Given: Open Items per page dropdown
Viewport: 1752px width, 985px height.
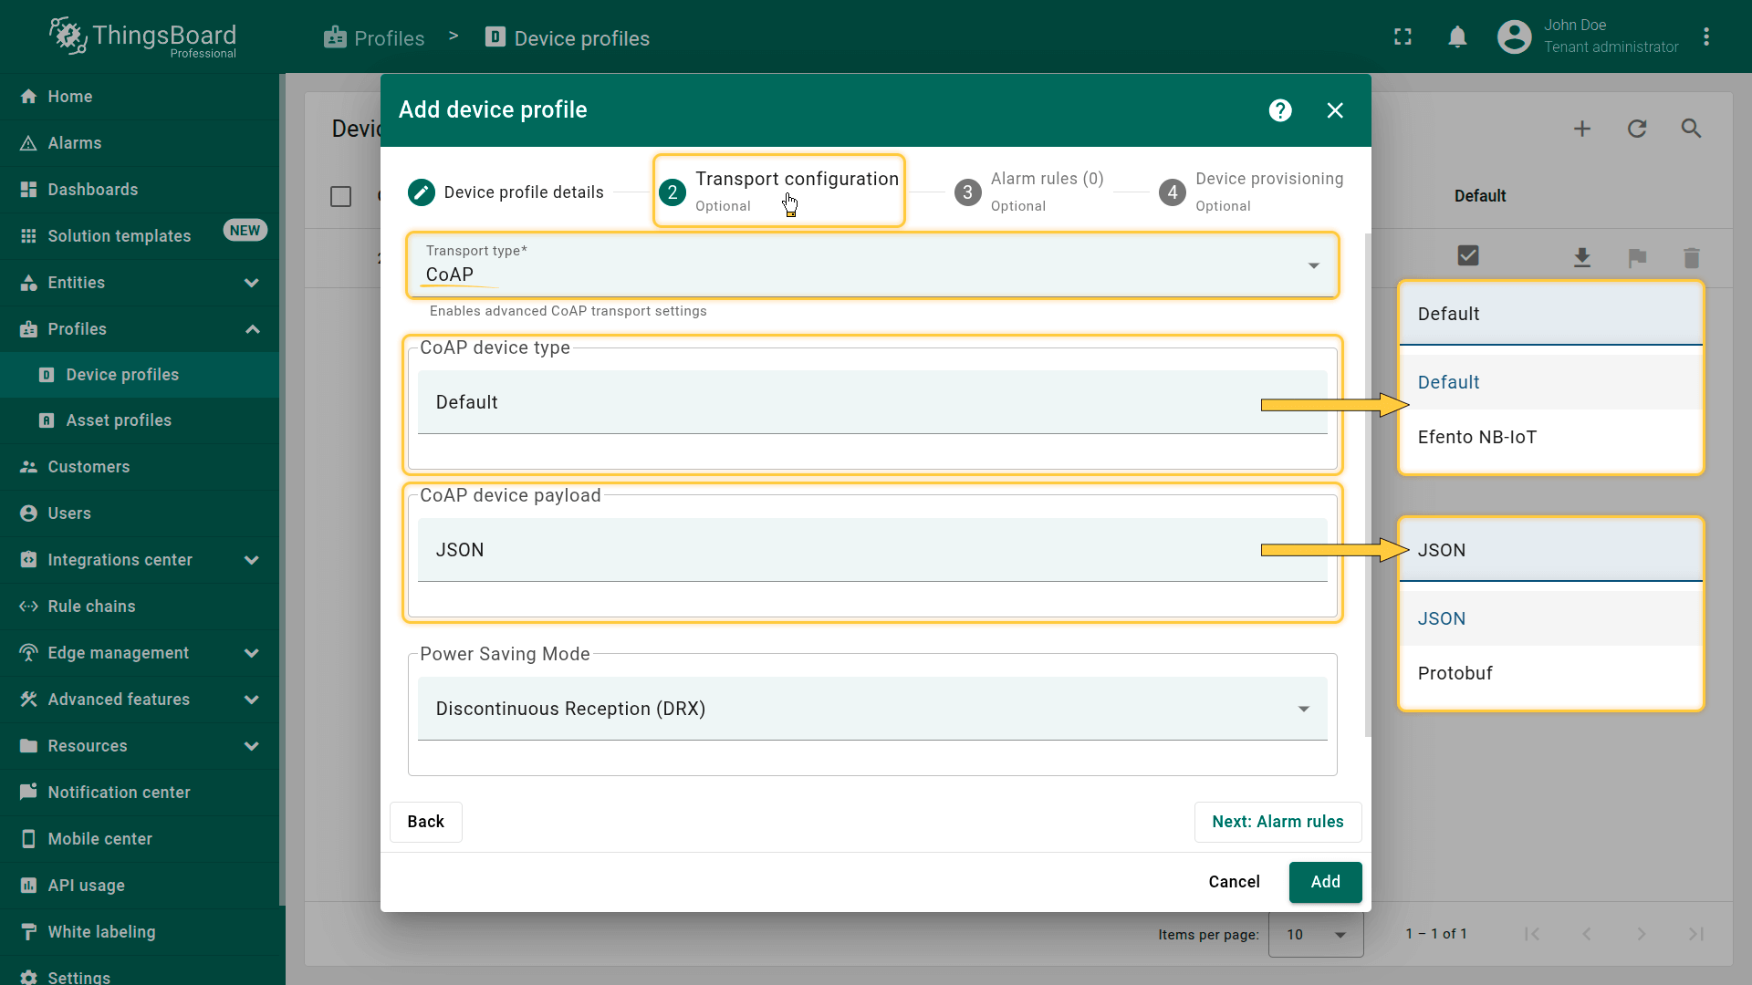Looking at the screenshot, I should tap(1316, 934).
